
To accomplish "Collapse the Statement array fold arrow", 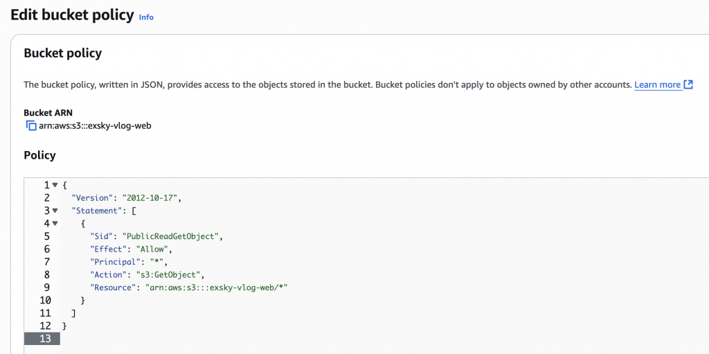I will [55, 211].
